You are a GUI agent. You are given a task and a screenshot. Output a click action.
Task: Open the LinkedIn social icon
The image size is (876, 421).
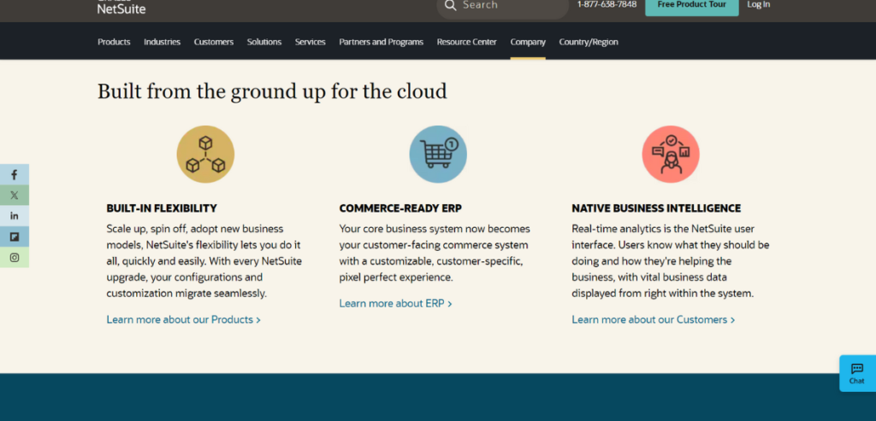[x=15, y=215]
